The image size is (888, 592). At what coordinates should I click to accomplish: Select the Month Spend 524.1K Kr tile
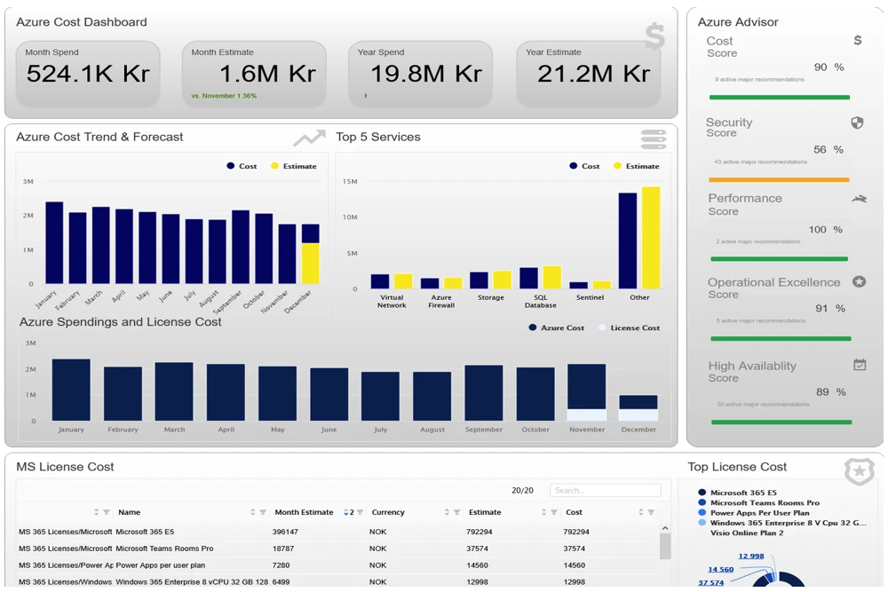[88, 74]
